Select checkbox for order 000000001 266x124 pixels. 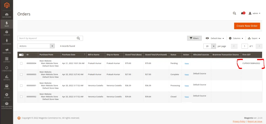[21, 86]
